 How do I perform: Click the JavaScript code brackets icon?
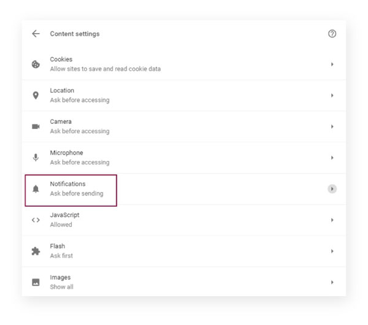(36, 220)
